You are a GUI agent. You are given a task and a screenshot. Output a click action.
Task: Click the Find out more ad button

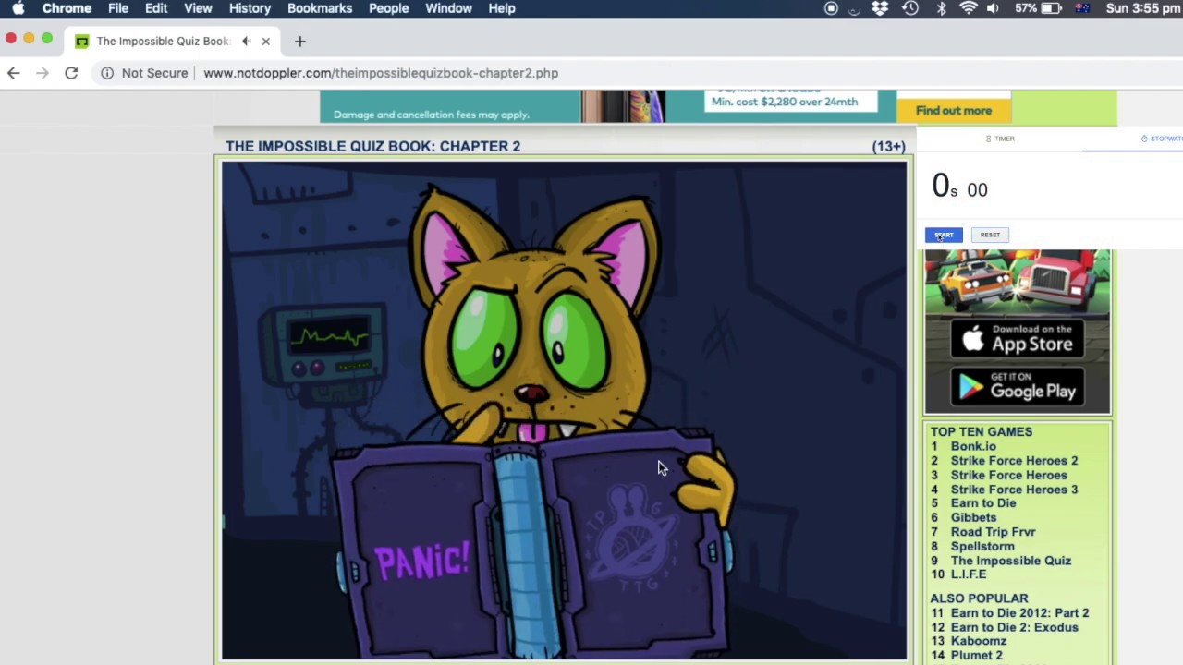point(953,111)
